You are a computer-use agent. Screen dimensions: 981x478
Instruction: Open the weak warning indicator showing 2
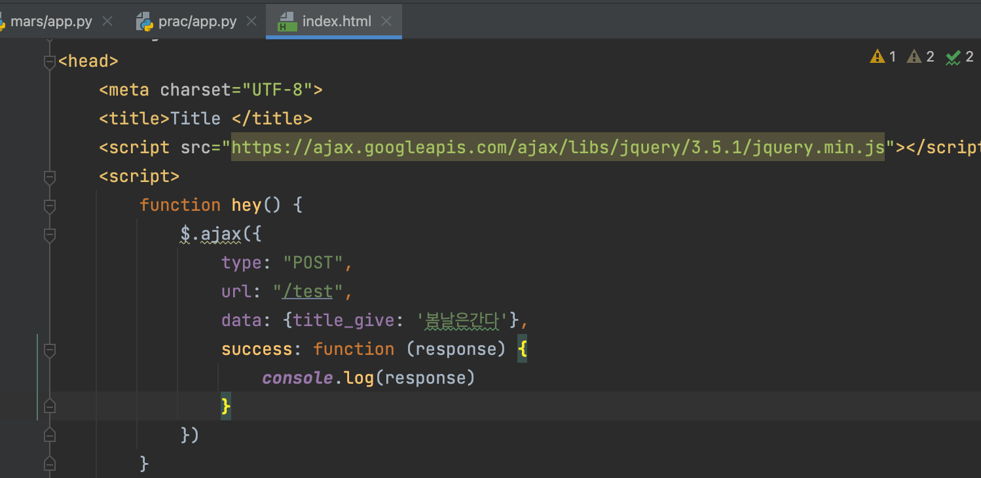coord(920,57)
